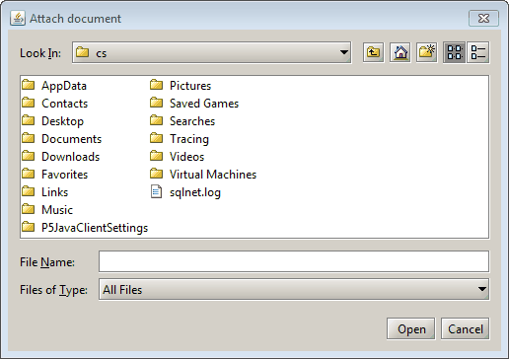Create a new folder using toolbar icon

pyautogui.click(x=426, y=52)
